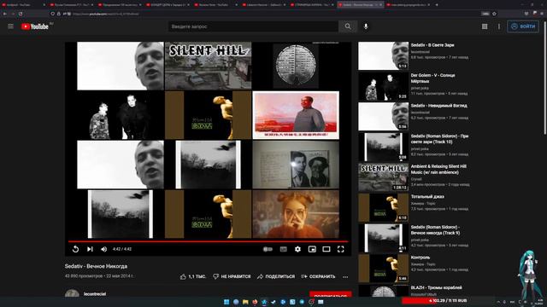Go to YouTube home via the logo
The image size is (547, 307).
(x=34, y=26)
